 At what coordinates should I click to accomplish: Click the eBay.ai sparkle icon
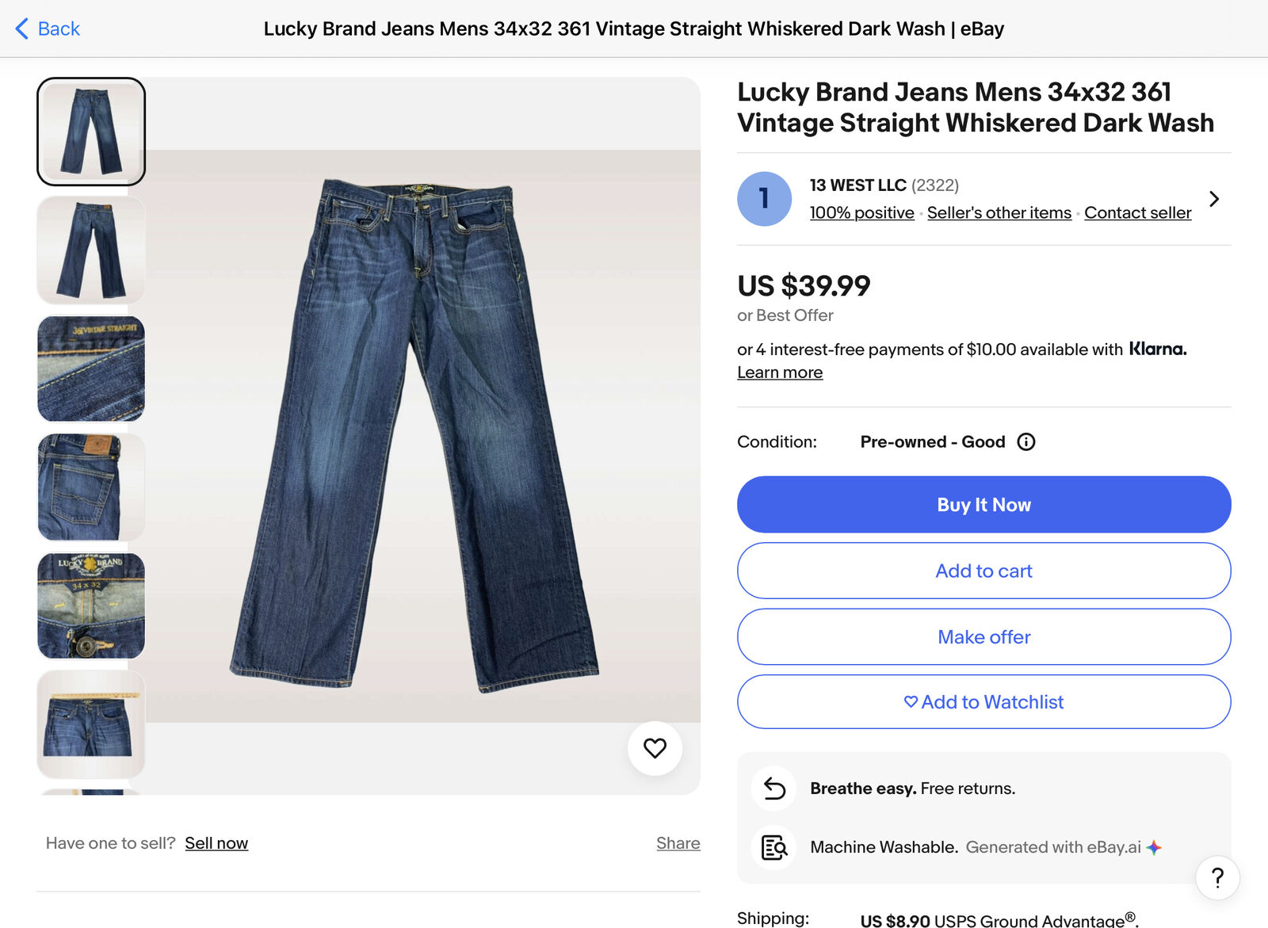(x=1154, y=847)
